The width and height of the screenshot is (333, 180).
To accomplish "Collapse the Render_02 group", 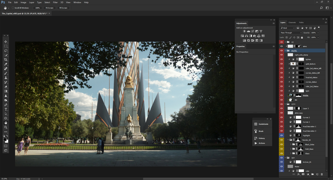I will click(288, 140).
